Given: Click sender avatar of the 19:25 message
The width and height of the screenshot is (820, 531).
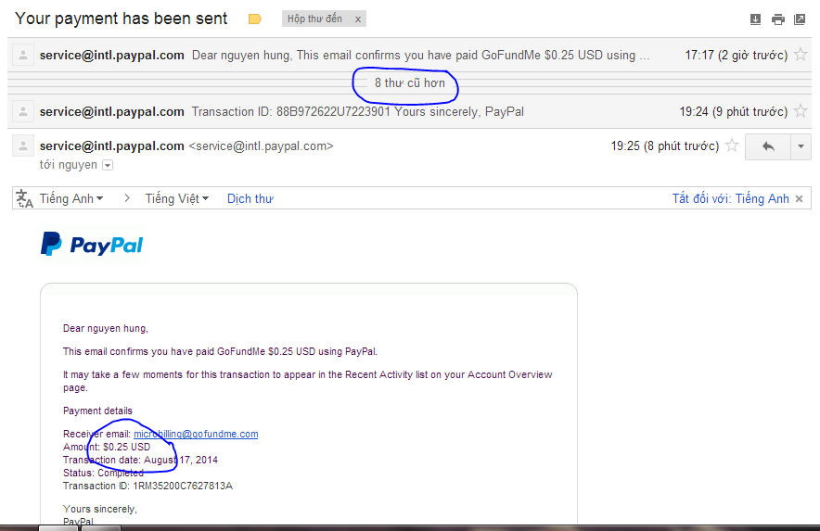Looking at the screenshot, I should click(x=23, y=145).
